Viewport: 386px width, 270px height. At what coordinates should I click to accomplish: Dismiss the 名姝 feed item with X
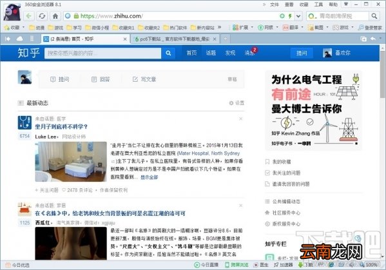(241, 206)
